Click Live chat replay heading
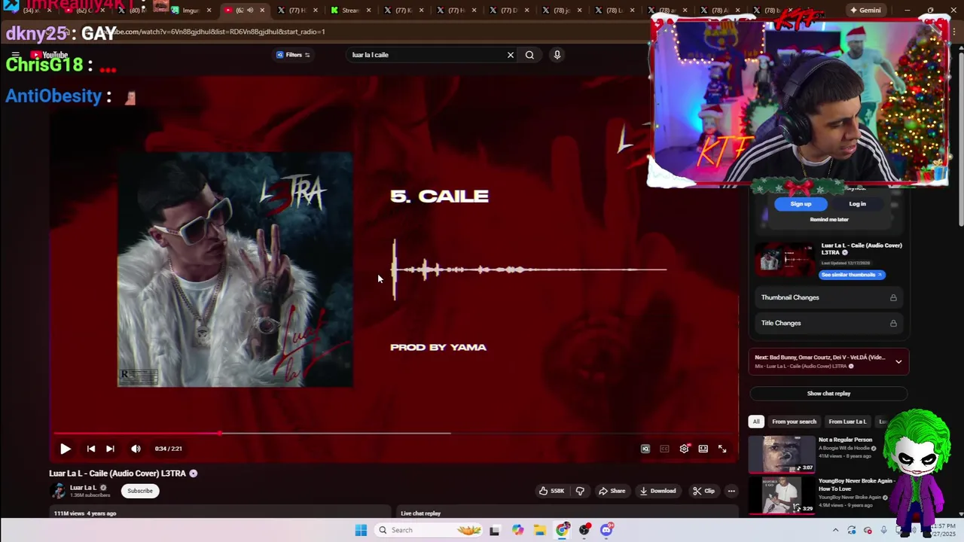Screen dimensions: 964x542 (420, 513)
